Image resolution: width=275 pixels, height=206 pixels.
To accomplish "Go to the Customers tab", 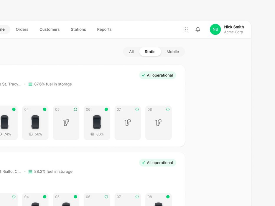I will pyautogui.click(x=50, y=29).
